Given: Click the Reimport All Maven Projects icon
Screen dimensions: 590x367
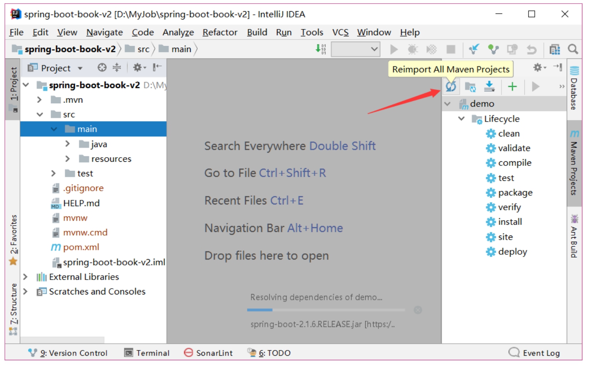Looking at the screenshot, I should tap(451, 86).
